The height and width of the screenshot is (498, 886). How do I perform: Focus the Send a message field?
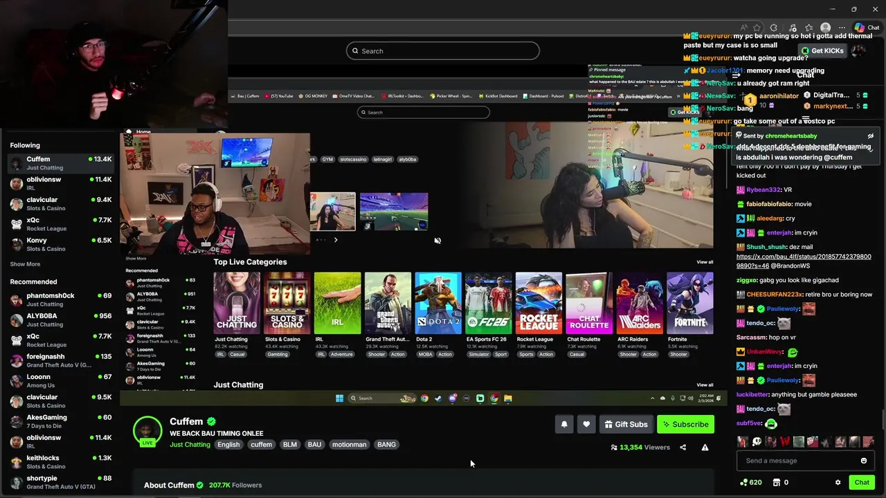click(x=805, y=461)
